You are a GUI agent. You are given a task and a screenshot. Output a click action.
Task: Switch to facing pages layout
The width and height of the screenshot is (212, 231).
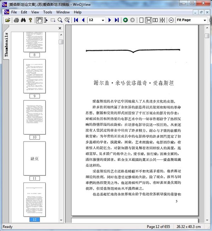click(155, 20)
